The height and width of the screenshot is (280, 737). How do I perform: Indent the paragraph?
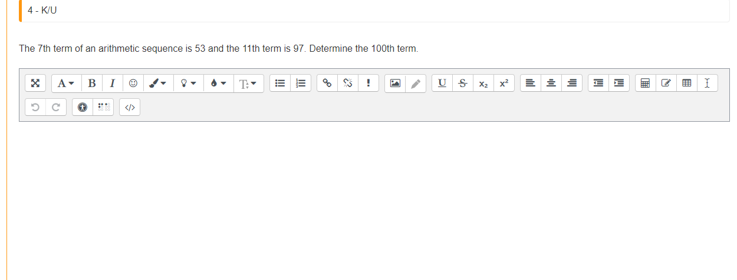619,84
